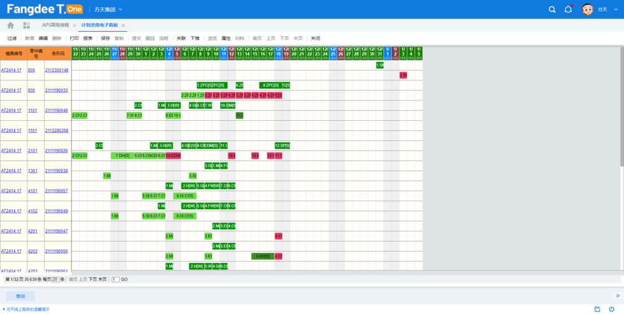Image resolution: width=624 pixels, height=314 pixels.
Task: Click 打印 in the toolbar
Action: (x=74, y=39)
